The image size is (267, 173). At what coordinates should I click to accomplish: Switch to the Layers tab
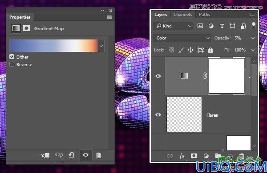pos(161,15)
